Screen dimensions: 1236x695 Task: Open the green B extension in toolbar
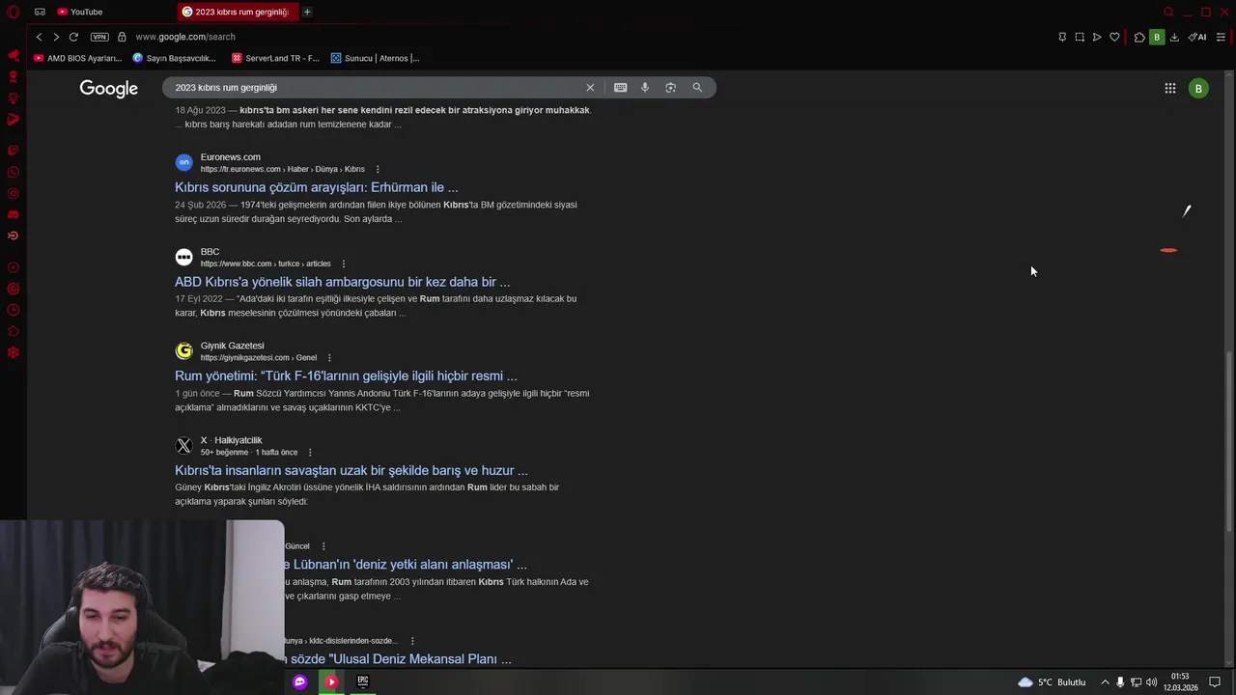1156,37
